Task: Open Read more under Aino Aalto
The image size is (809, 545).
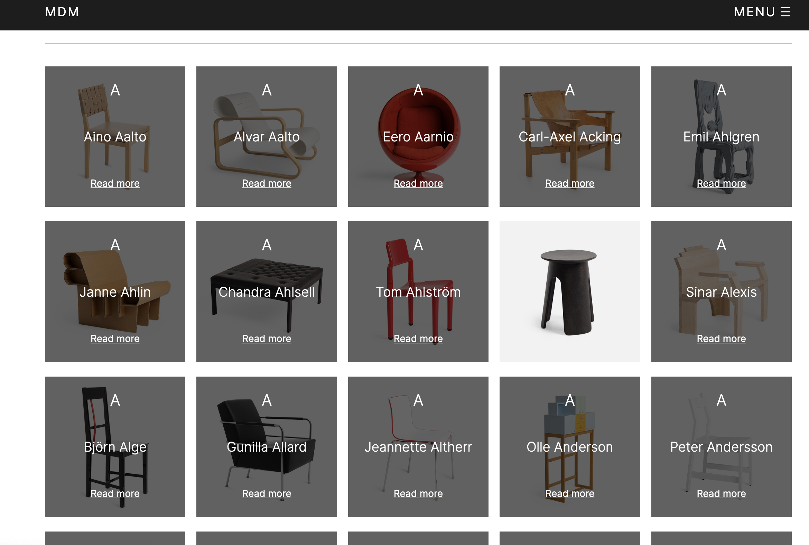Action: tap(115, 183)
